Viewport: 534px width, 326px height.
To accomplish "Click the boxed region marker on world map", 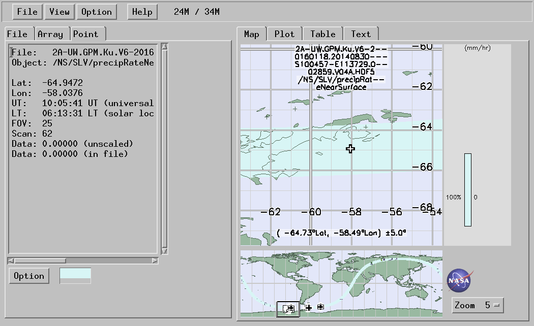I will click(x=288, y=309).
